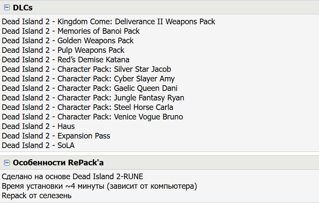Click the DLCs section header title
The height and width of the screenshot is (203, 319).
pos(23,7)
